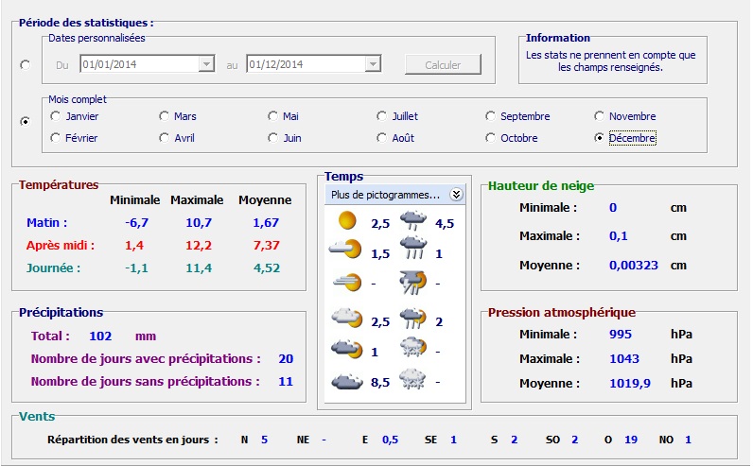Click the Journée minimum value -1,1
Image resolution: width=753 pixels, height=466 pixels.
pyautogui.click(x=136, y=268)
